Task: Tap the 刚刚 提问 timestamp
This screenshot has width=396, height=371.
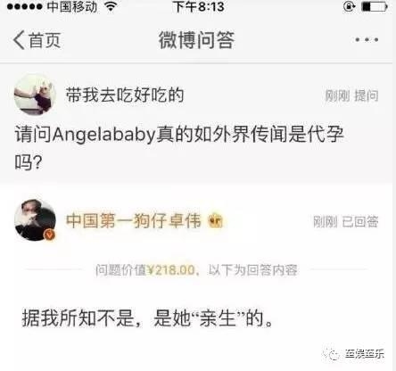Action: point(351,96)
